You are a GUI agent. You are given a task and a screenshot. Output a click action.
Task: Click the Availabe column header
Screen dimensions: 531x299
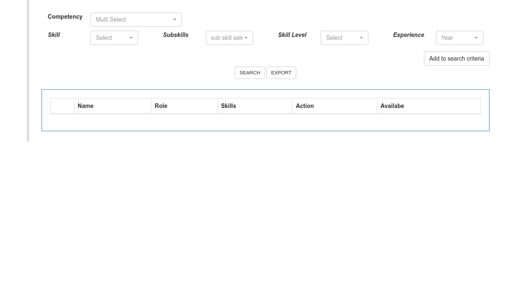tap(392, 106)
